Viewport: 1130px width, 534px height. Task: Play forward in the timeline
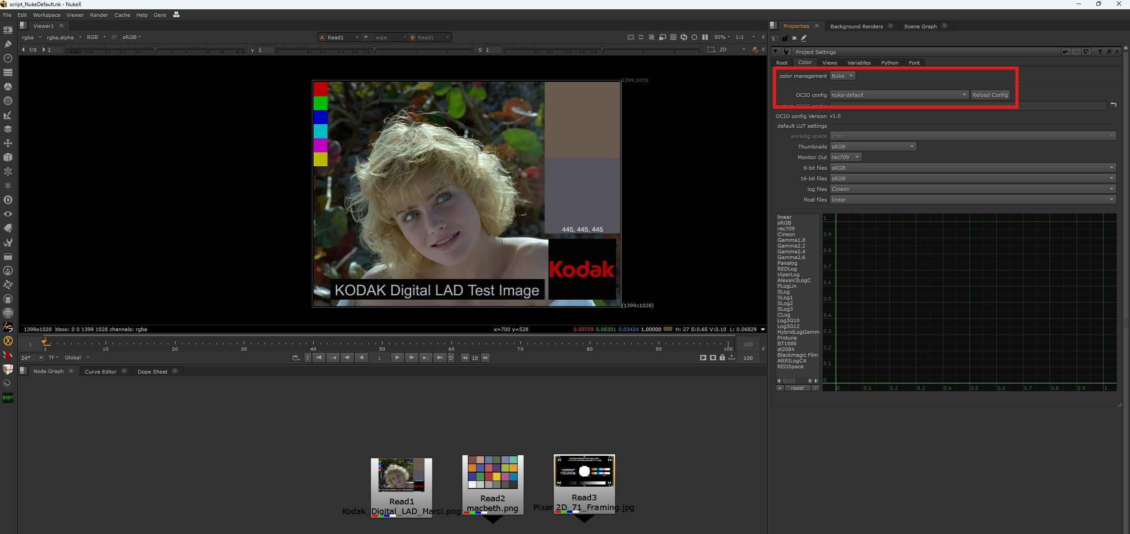(x=397, y=358)
